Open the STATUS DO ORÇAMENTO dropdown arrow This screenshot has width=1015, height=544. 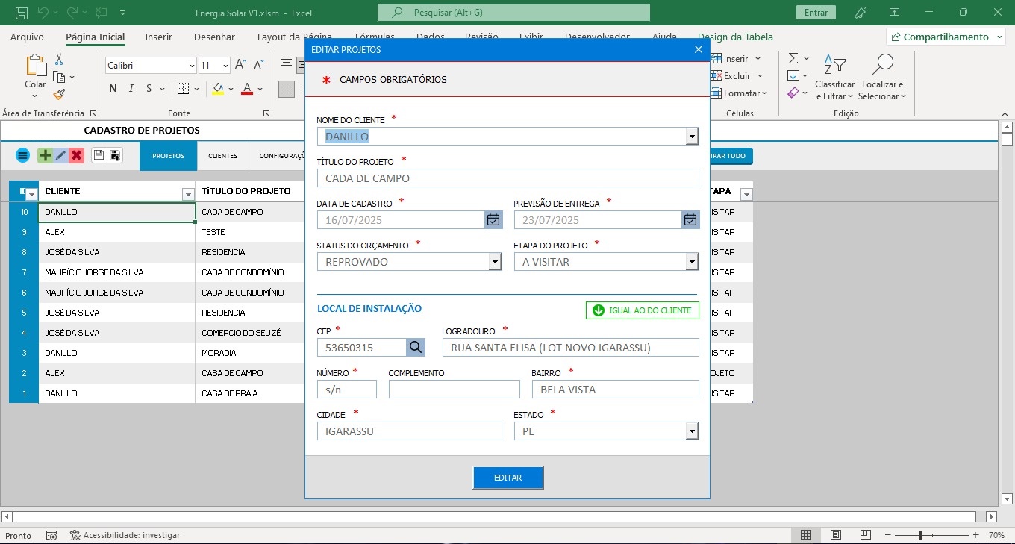pyautogui.click(x=496, y=262)
